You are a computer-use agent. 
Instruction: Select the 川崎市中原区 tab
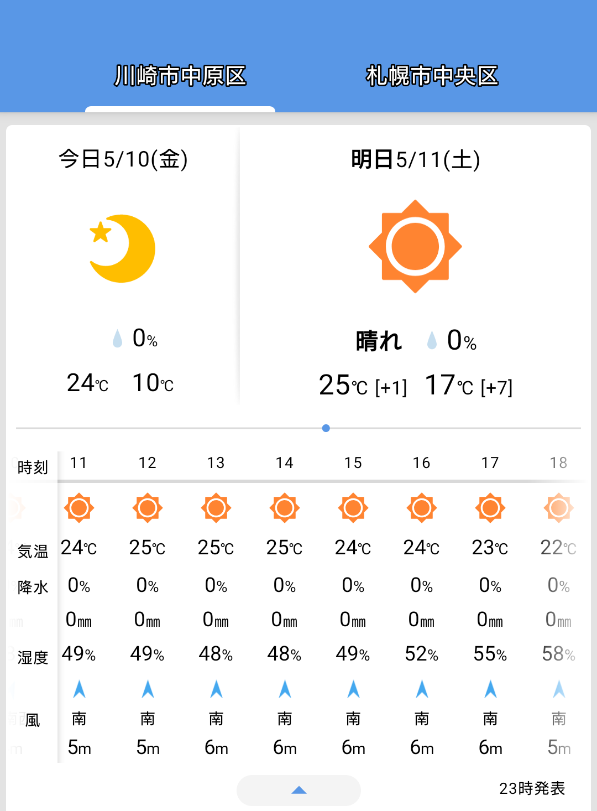(180, 76)
